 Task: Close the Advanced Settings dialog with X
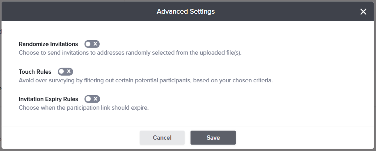[x=363, y=11]
